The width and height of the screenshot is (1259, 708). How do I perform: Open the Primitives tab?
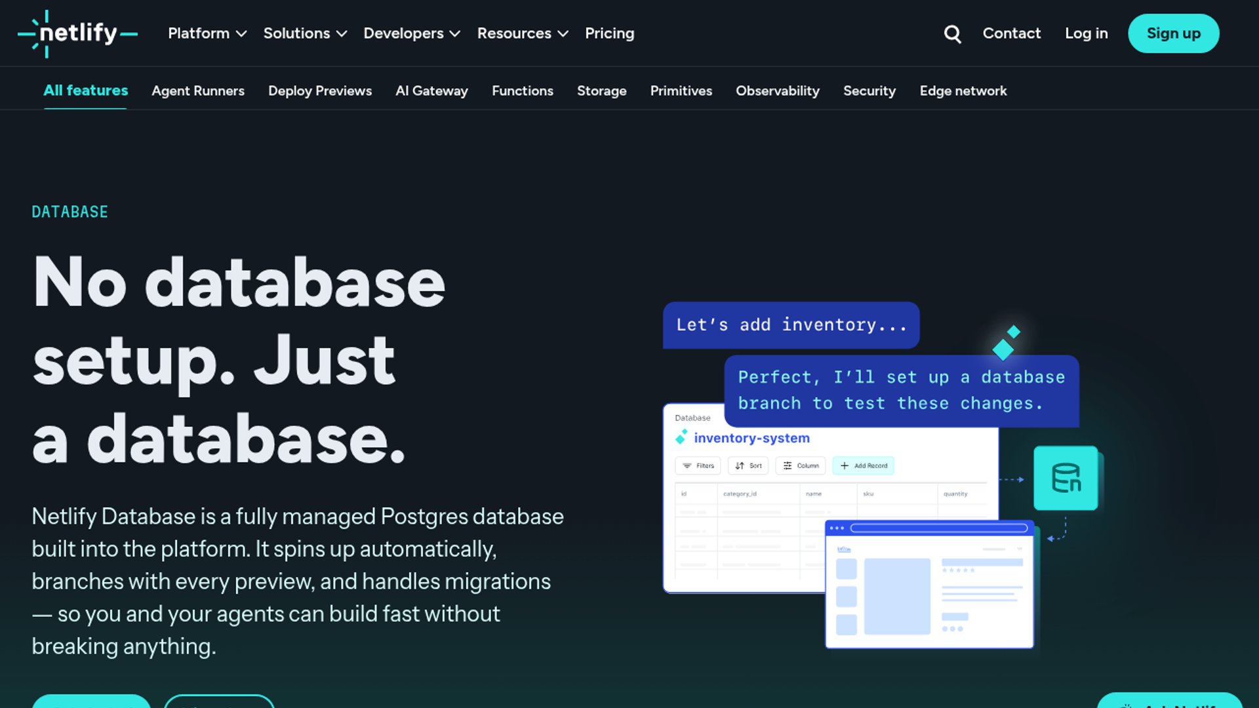coord(681,91)
